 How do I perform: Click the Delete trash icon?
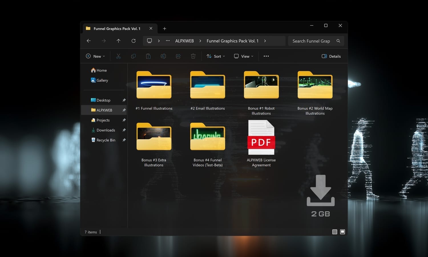tap(193, 56)
